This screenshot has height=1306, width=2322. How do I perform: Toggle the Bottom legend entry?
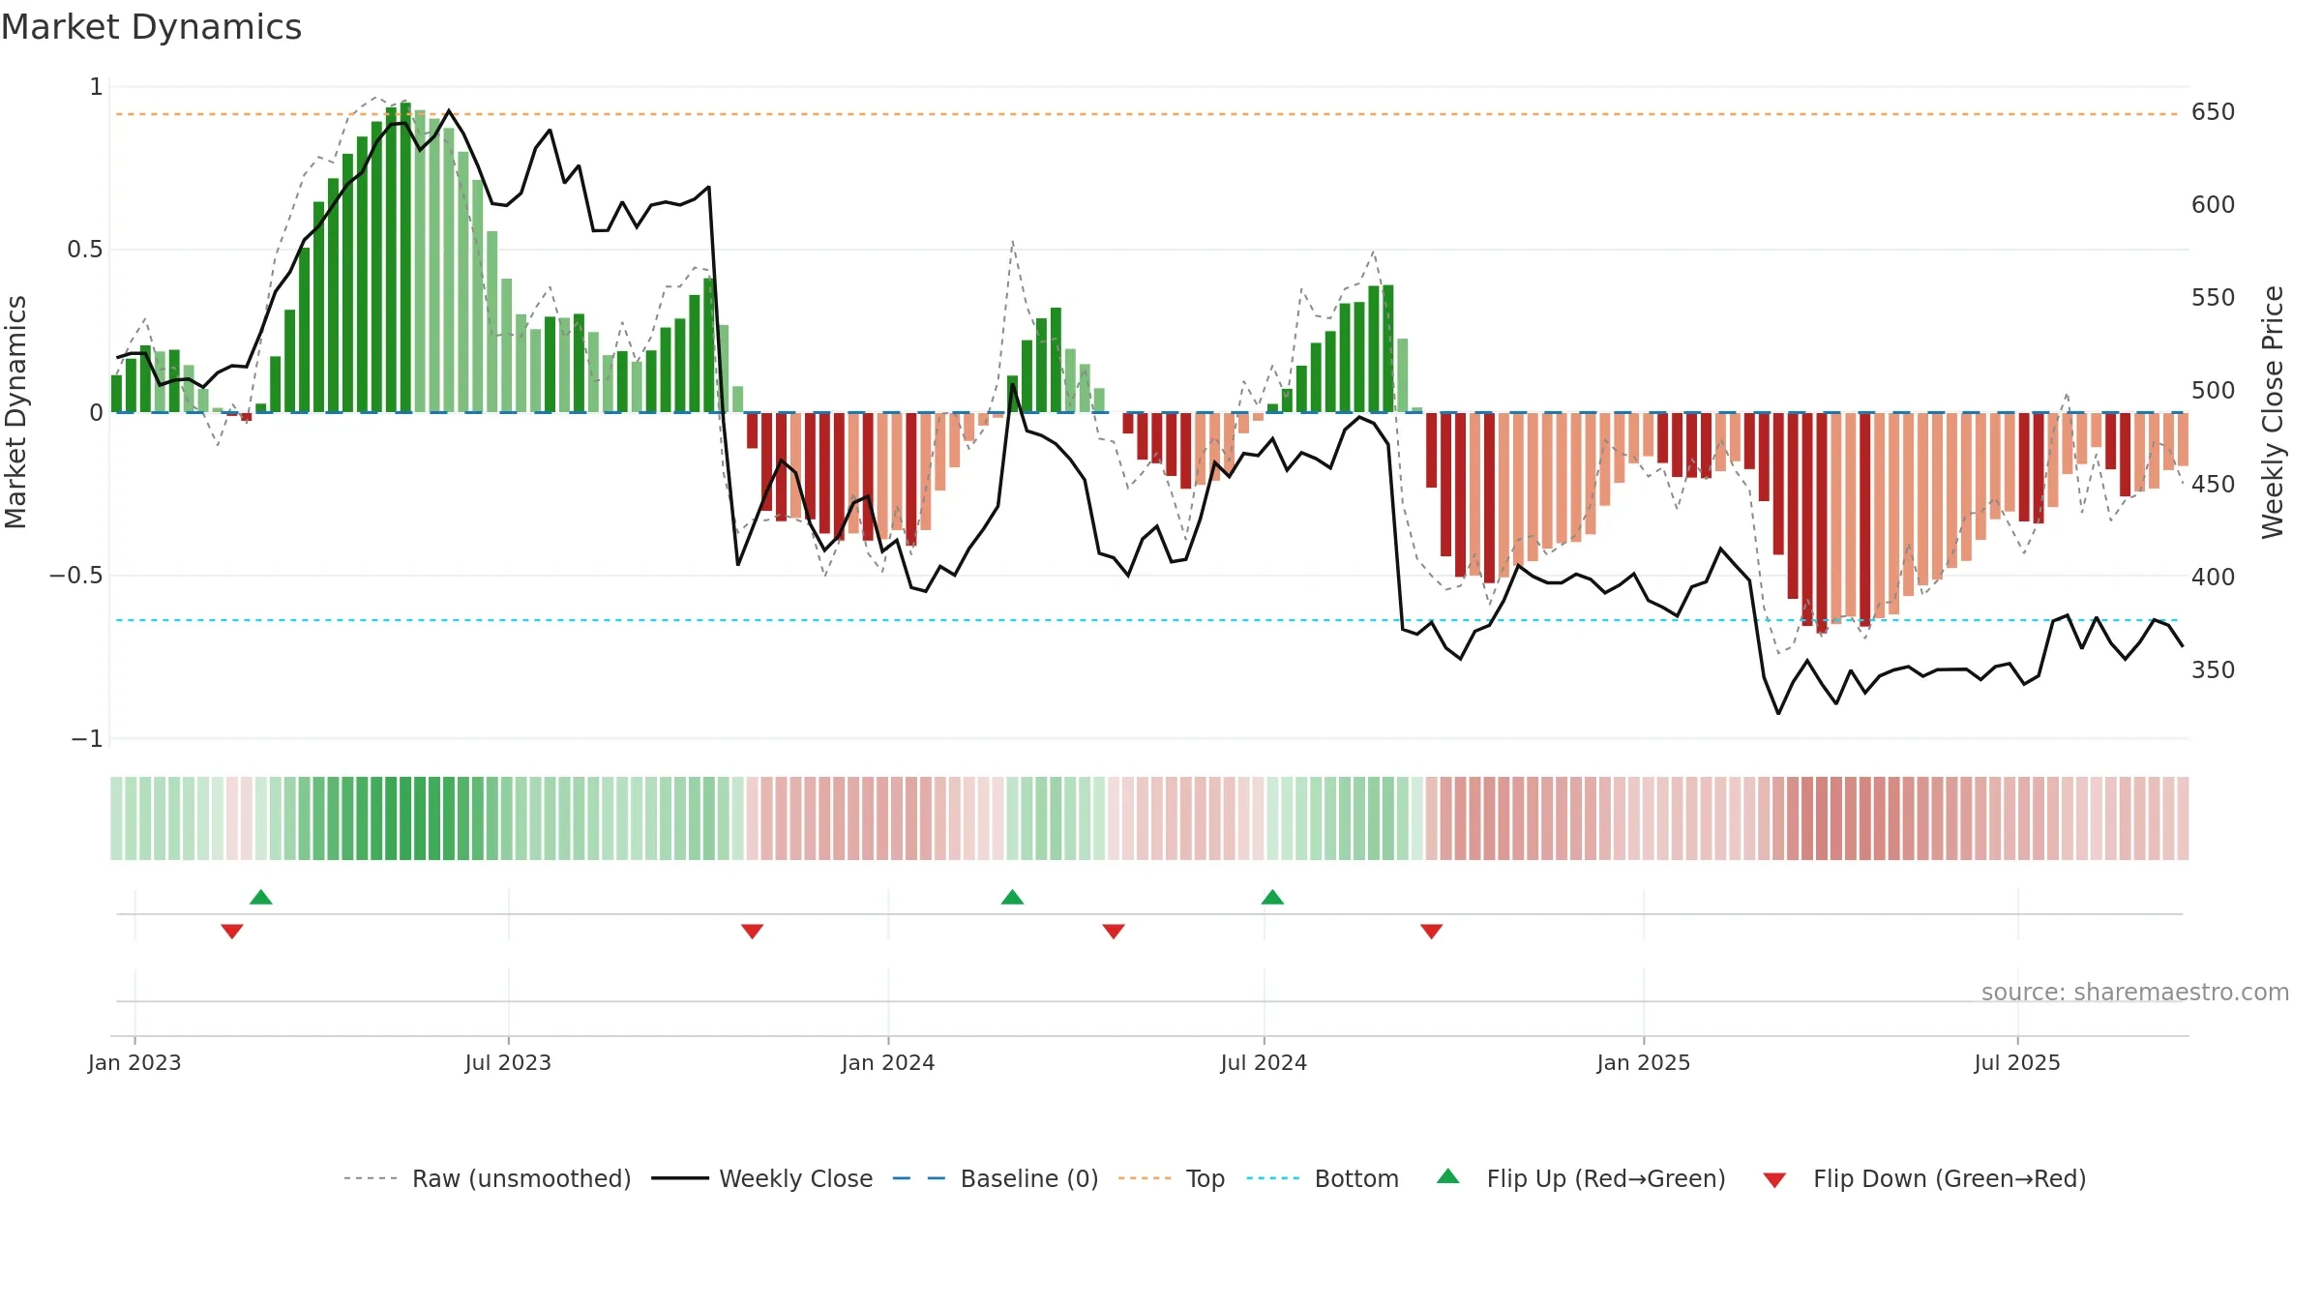tap(1322, 1178)
